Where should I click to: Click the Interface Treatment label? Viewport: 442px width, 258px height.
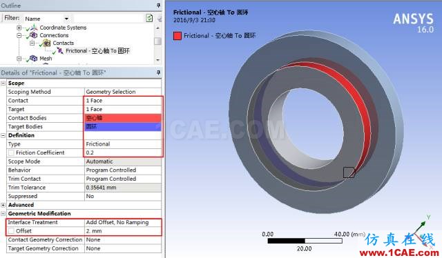32,222
